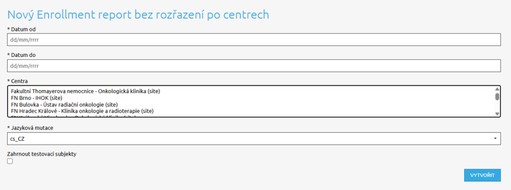Pick FN Hradec Králové clinic entry
The height and width of the screenshot is (190, 511).
coord(82,111)
